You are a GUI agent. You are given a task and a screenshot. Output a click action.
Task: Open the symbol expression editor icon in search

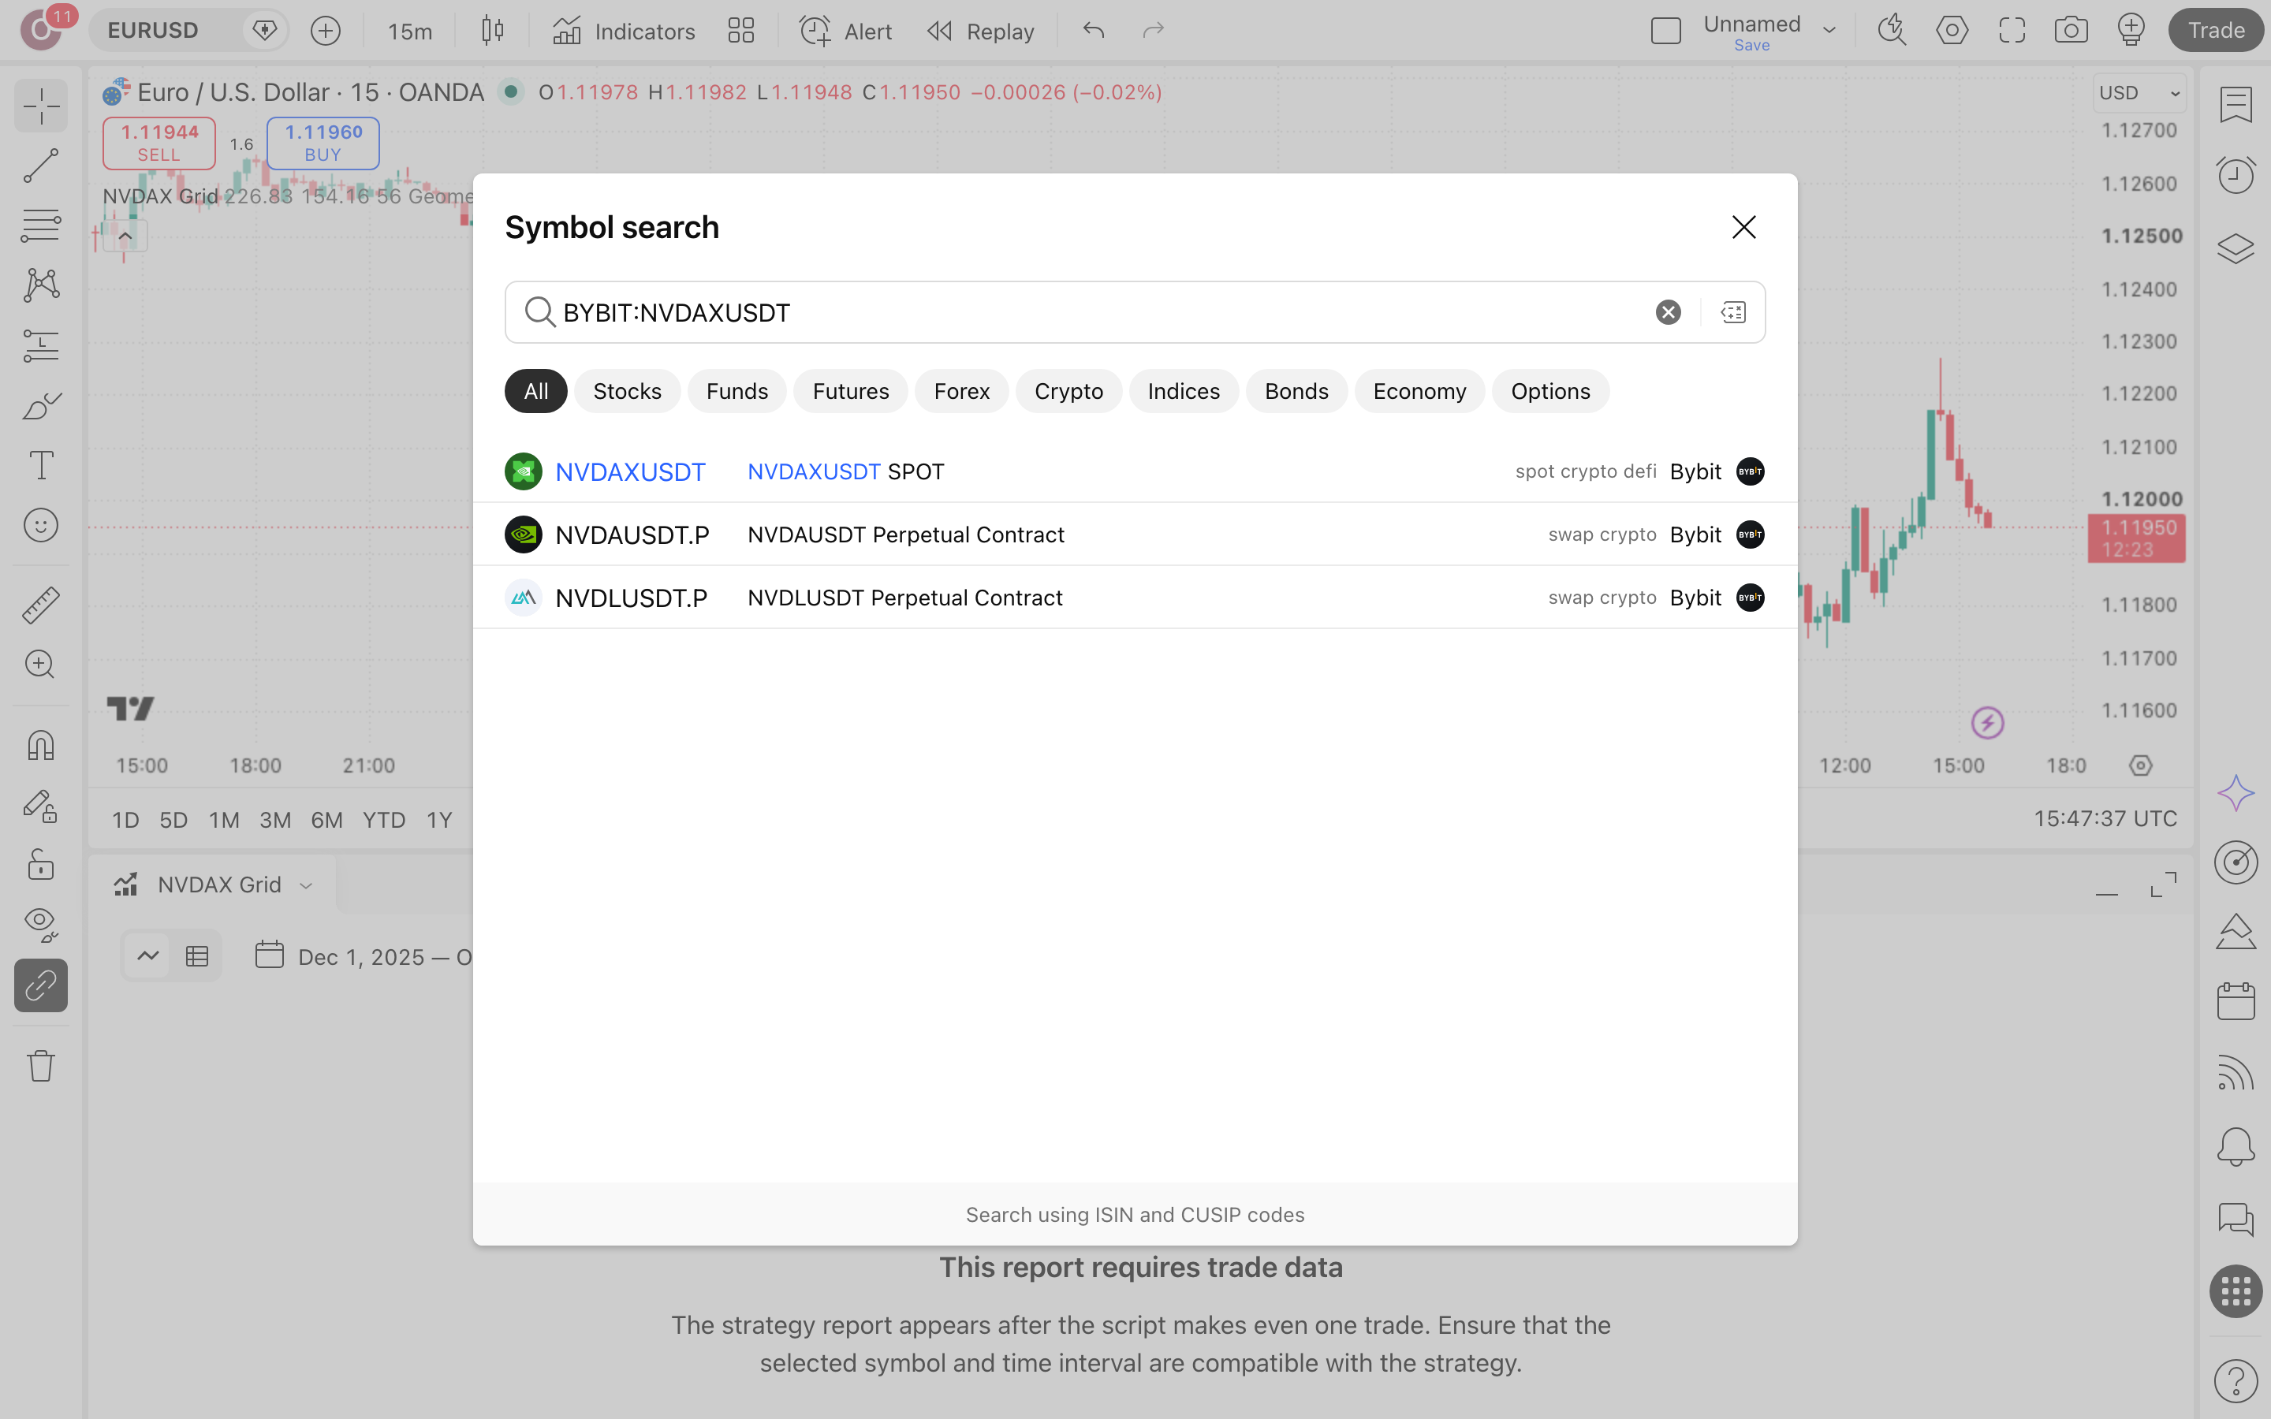[x=1732, y=312]
